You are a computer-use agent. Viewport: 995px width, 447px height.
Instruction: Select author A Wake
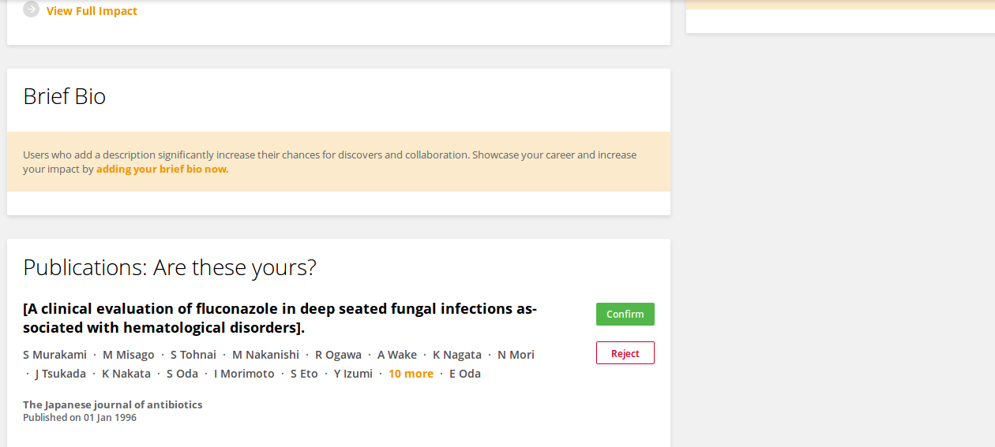click(x=397, y=355)
